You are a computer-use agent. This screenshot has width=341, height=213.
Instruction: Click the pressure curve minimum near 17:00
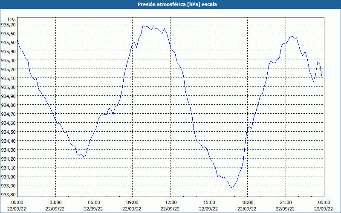[232, 188]
